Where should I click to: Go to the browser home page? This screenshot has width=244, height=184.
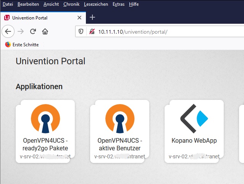(x=45, y=31)
